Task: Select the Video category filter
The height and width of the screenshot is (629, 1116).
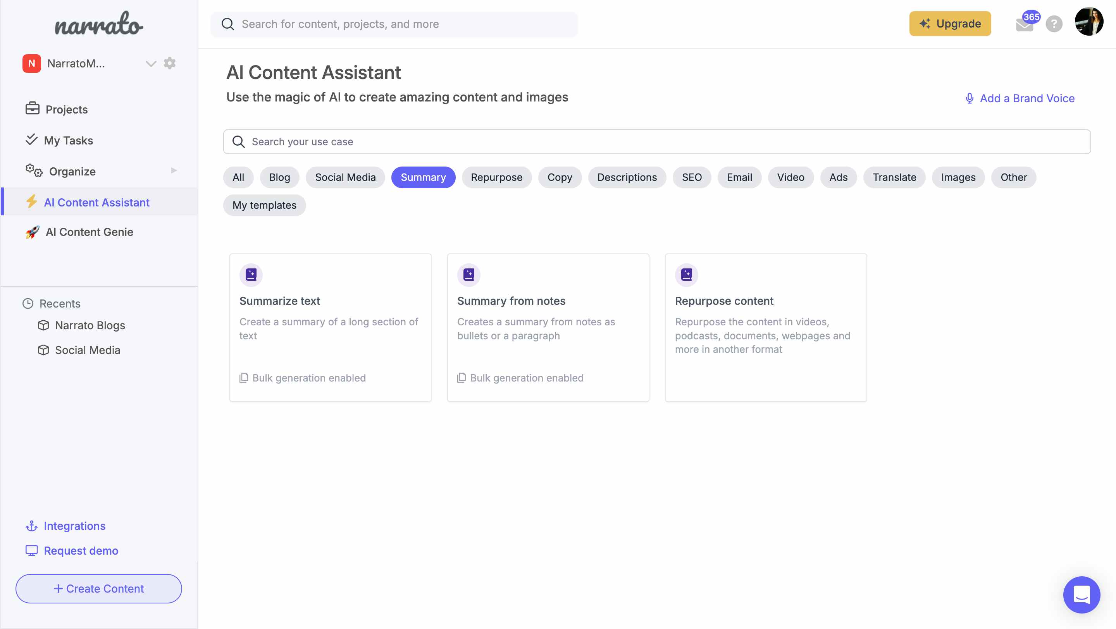Action: point(790,177)
